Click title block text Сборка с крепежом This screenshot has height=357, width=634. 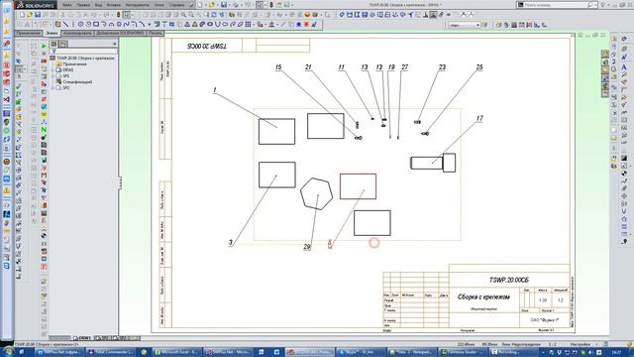483,297
